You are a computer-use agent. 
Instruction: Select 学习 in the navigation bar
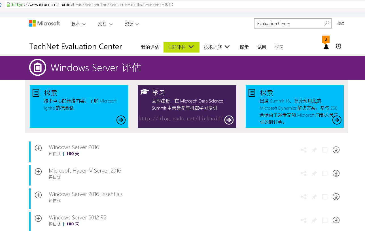(x=279, y=47)
